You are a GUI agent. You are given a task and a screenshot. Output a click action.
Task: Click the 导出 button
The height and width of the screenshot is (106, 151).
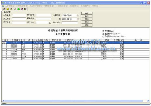pyautogui.click(x=87, y=16)
